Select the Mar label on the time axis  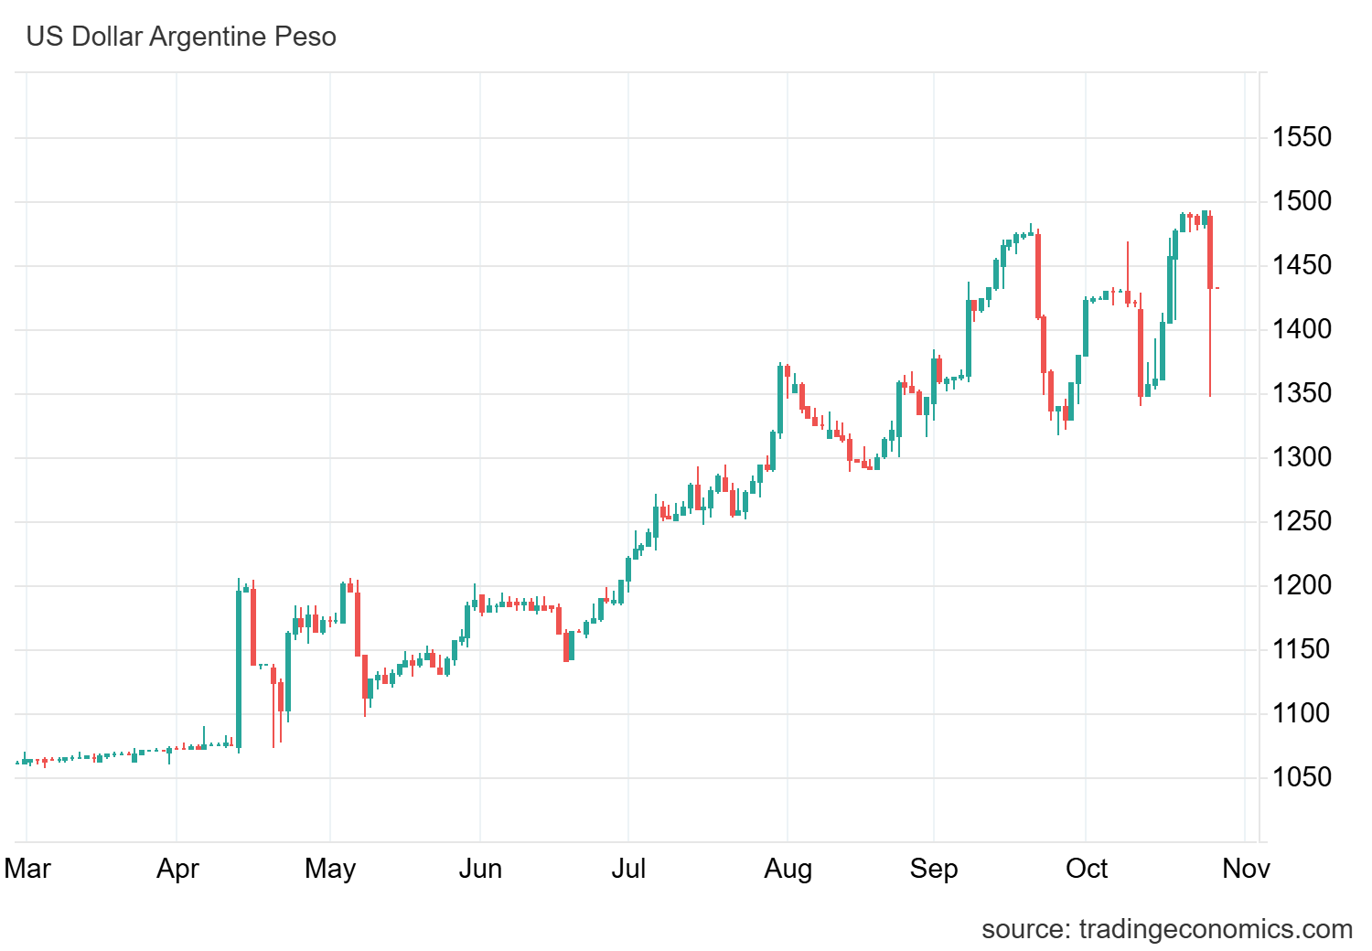pyautogui.click(x=27, y=868)
